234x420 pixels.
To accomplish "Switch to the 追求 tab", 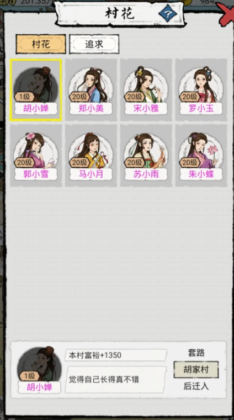I will tap(94, 44).
